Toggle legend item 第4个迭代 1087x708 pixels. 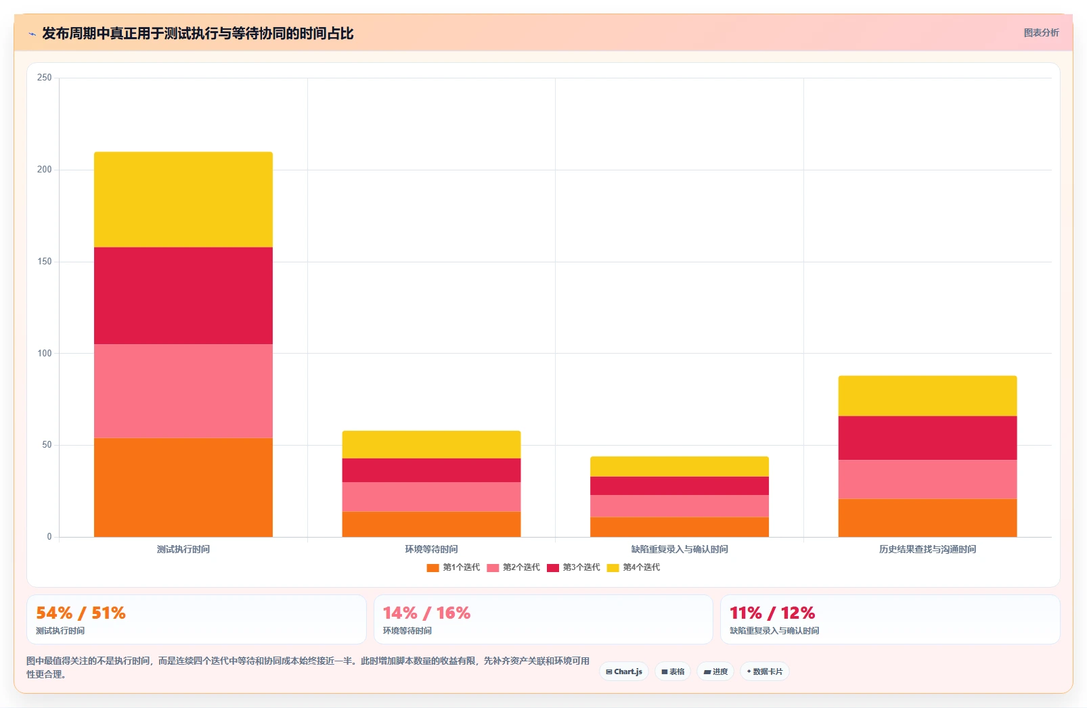[634, 567]
